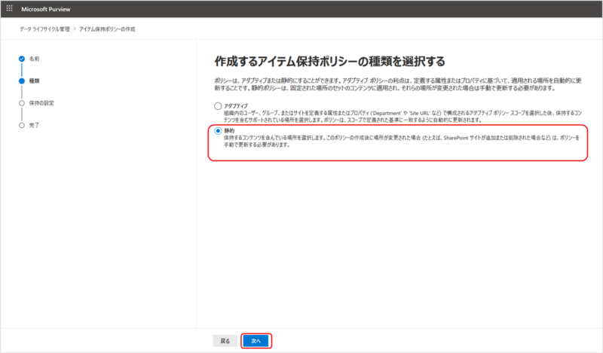Select the 静的 radio button
603x353 pixels.
click(219, 130)
